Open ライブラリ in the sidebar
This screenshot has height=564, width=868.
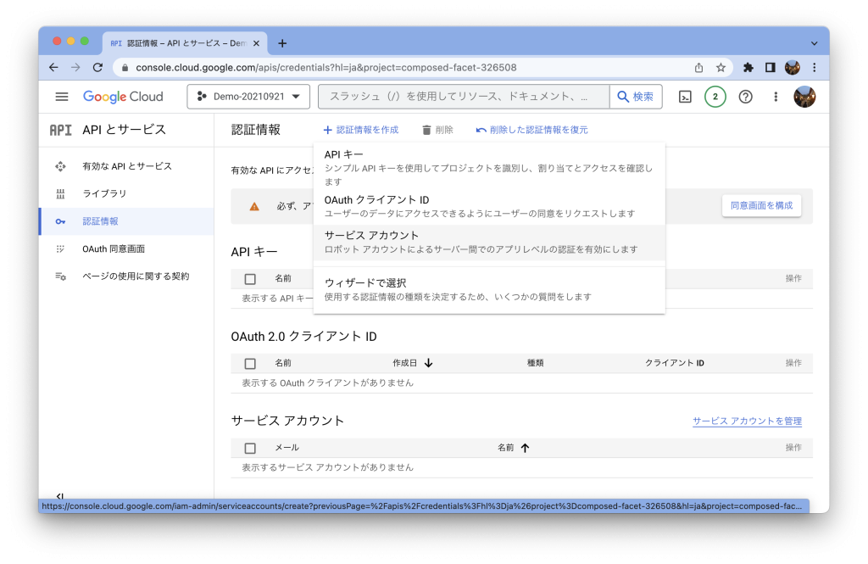pos(127,194)
